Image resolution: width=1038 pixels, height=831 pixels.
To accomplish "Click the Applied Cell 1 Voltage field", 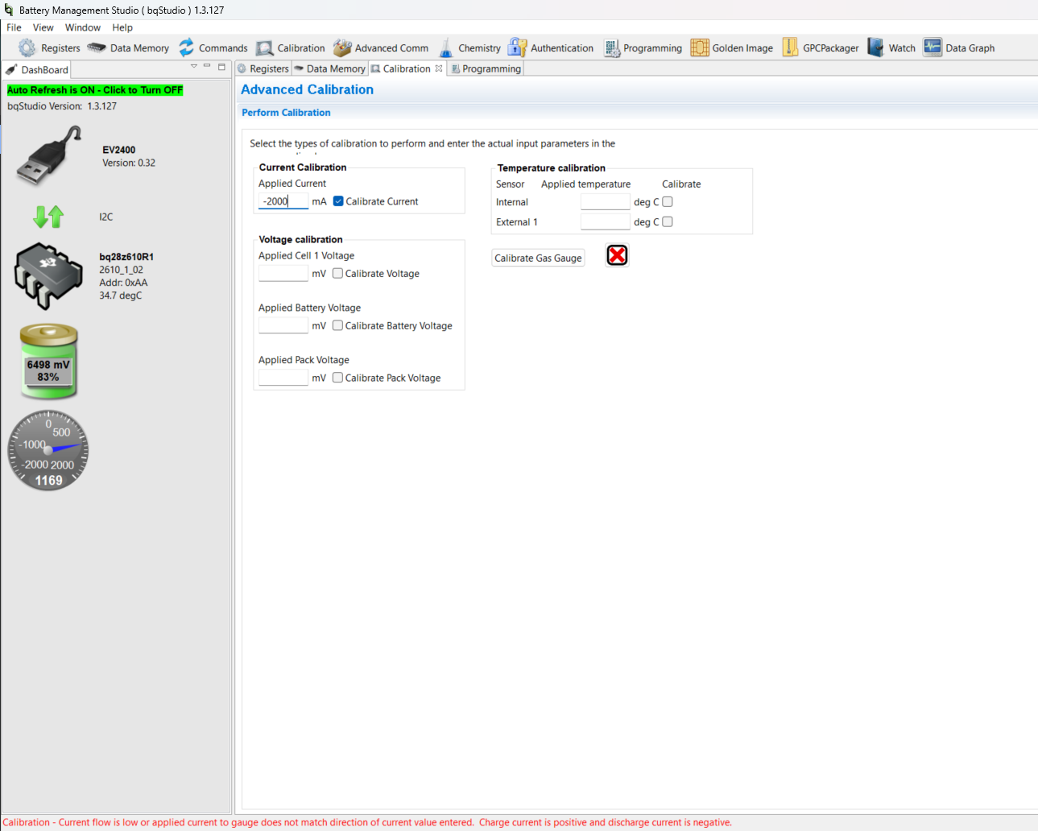I will (283, 273).
